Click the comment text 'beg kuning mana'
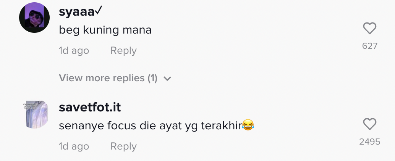 point(105,30)
